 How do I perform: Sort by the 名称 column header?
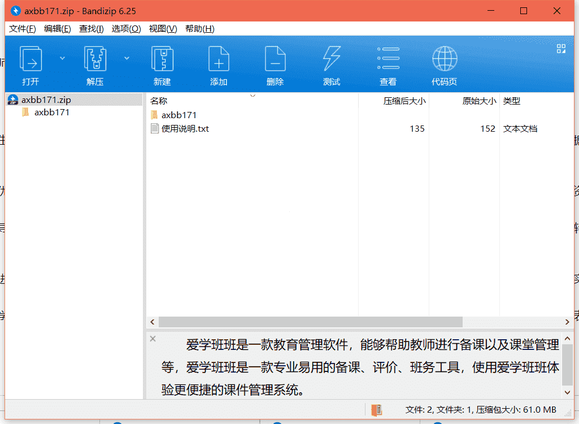click(252, 101)
